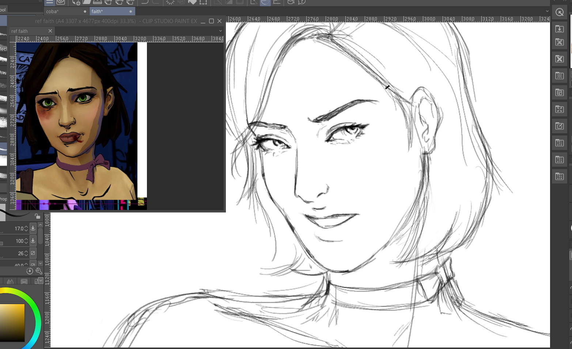Image resolution: width=572 pixels, height=349 pixels.
Task: Click the Clip Studio Assets speech icon
Action: 302,2
